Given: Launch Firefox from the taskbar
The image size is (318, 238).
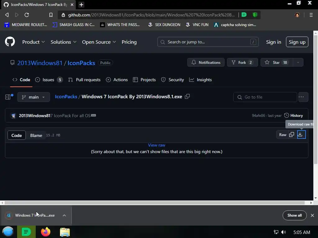Looking at the screenshot, I should pyautogui.click(x=46, y=232).
